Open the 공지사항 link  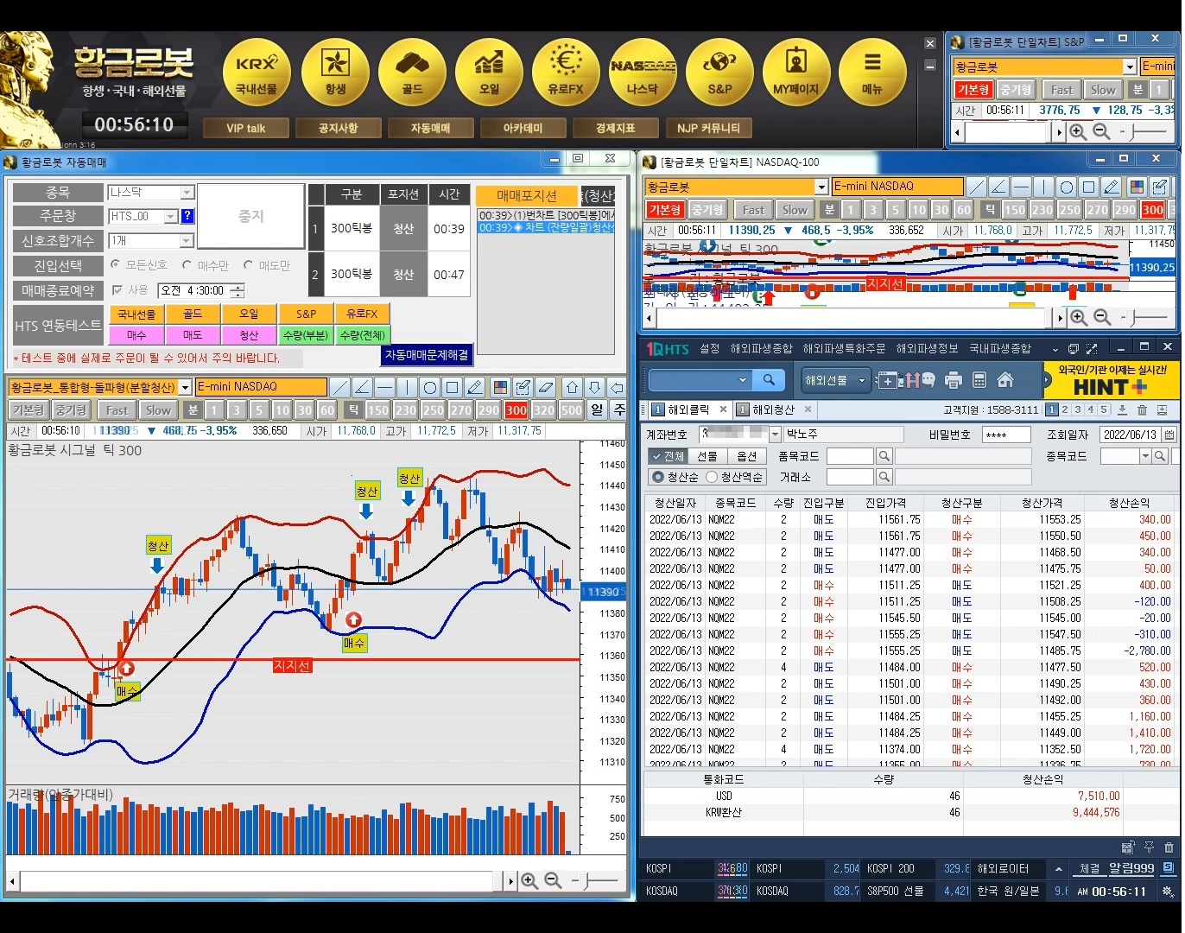click(x=338, y=128)
